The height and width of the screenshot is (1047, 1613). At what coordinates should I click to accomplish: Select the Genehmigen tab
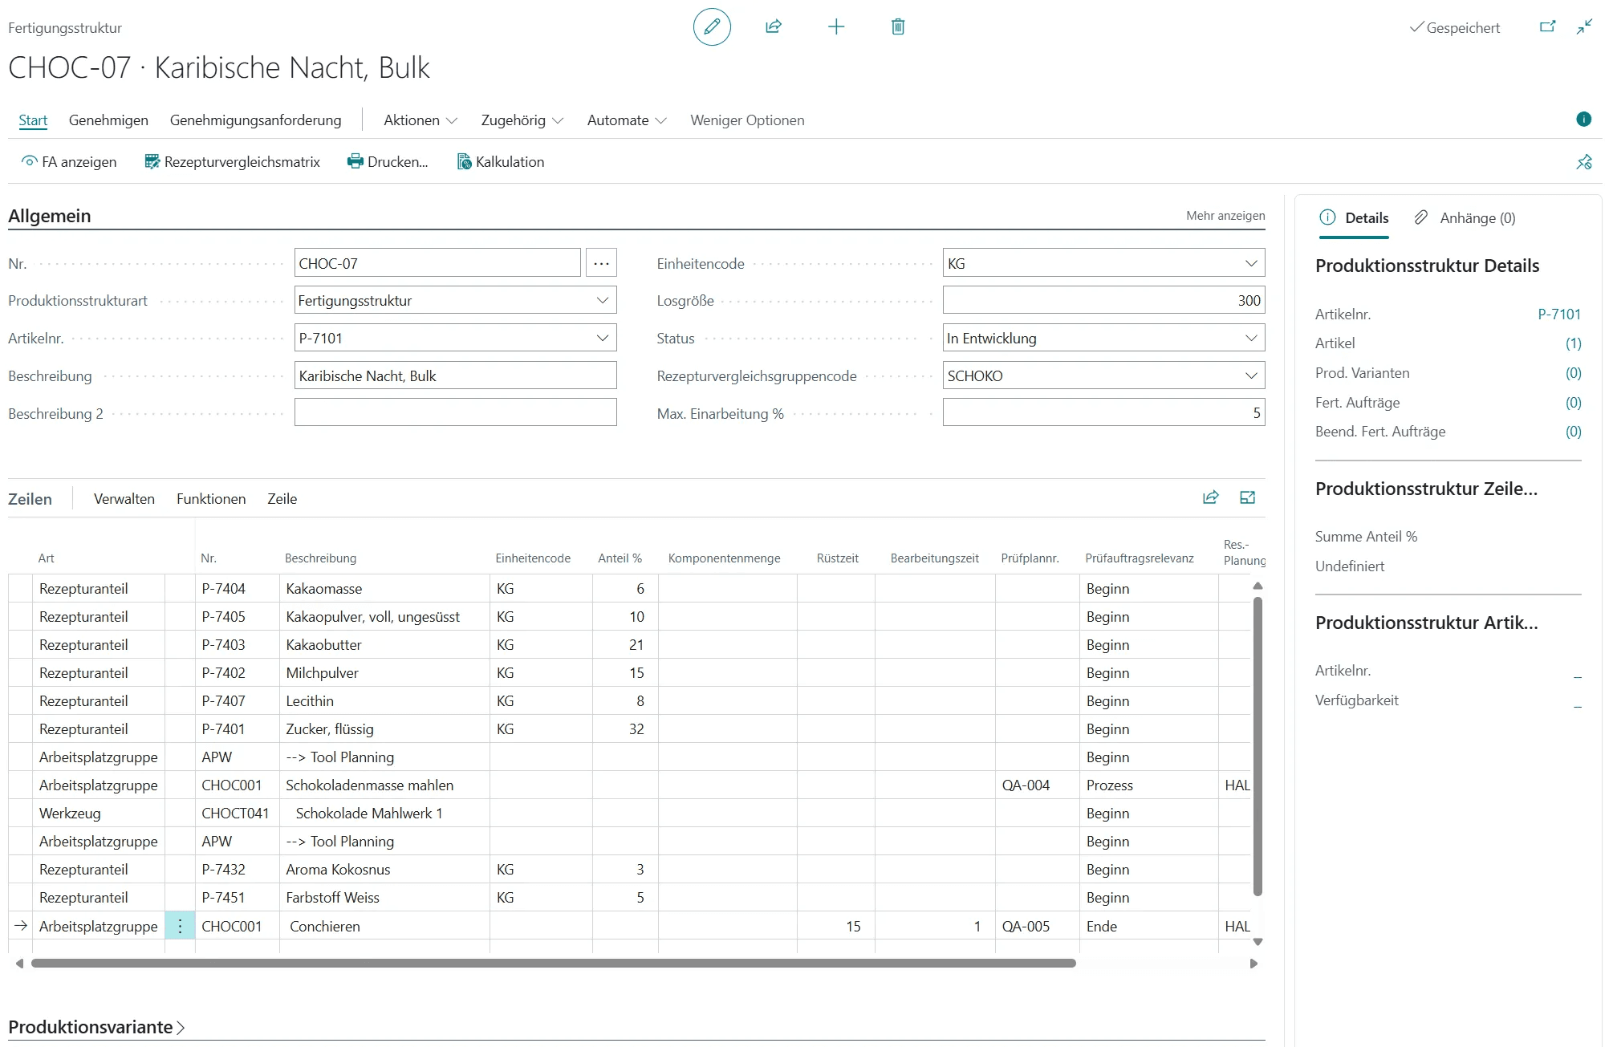108,120
